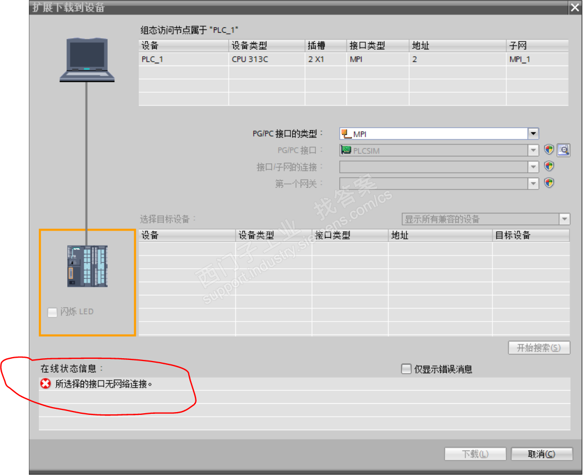Open the PG/PC 接口 PLCSIM dropdown arrow

(533, 150)
